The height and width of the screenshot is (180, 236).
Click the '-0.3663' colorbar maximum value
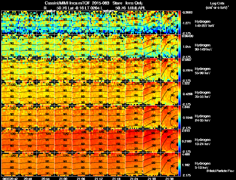pyautogui.click(x=187, y=12)
